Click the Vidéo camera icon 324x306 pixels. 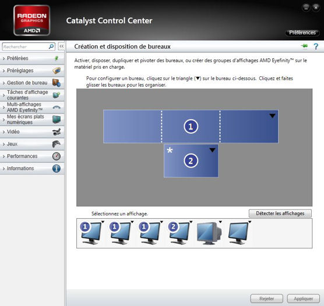(x=57, y=131)
